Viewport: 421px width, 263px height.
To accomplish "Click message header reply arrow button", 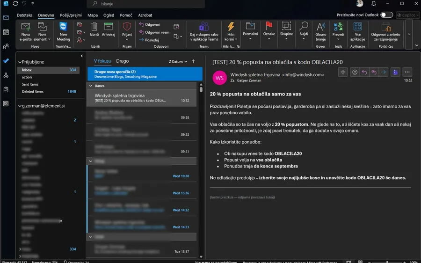I will tap(364, 72).
